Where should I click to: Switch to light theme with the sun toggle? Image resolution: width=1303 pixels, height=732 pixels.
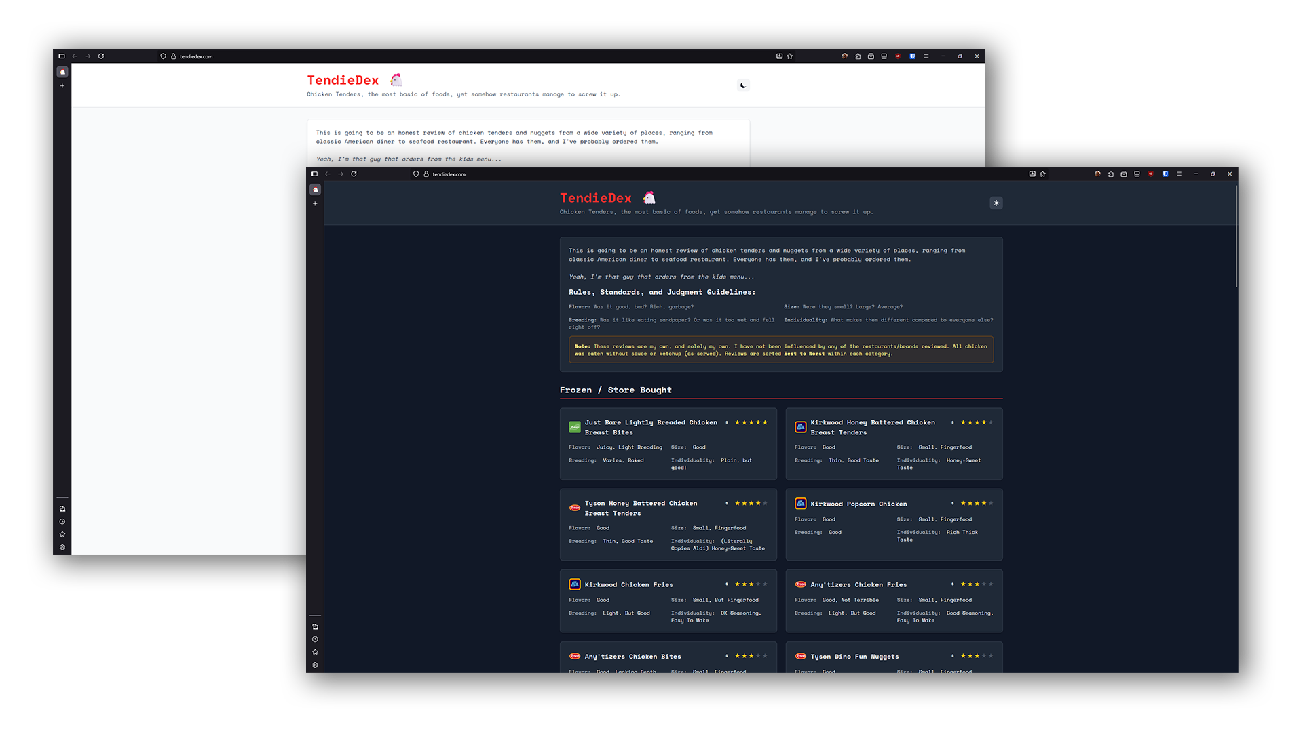point(996,203)
